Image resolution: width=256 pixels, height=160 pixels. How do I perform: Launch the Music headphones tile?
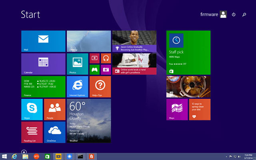tap(106, 58)
